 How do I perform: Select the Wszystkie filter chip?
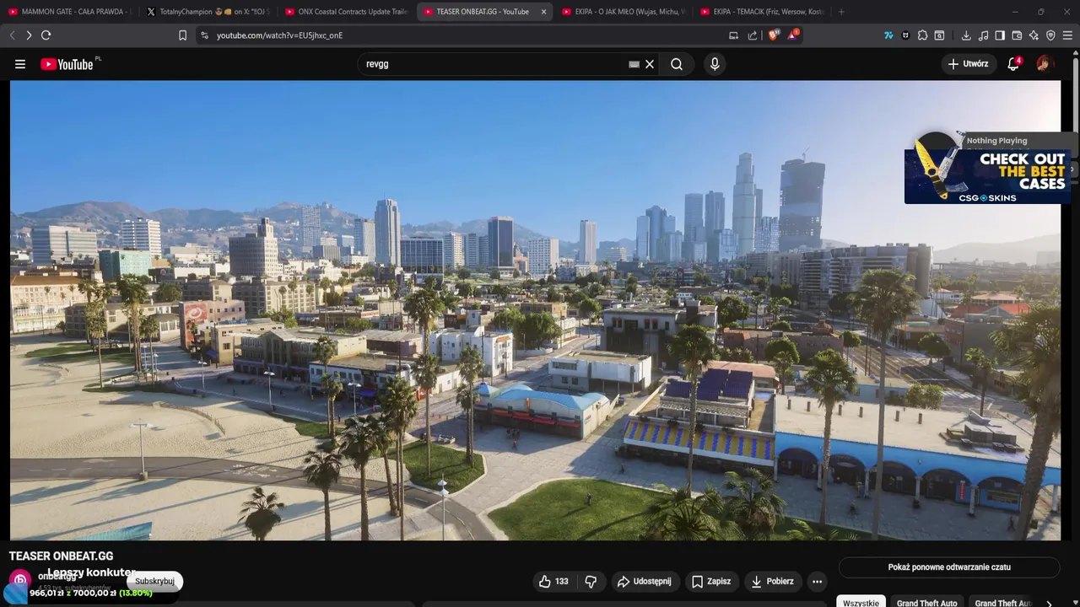tap(861, 603)
